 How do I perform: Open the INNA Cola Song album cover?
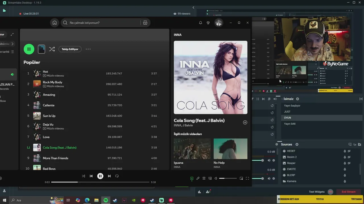pyautogui.click(x=210, y=77)
